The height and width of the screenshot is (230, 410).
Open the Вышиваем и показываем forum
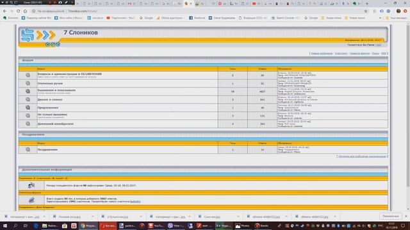click(56, 90)
